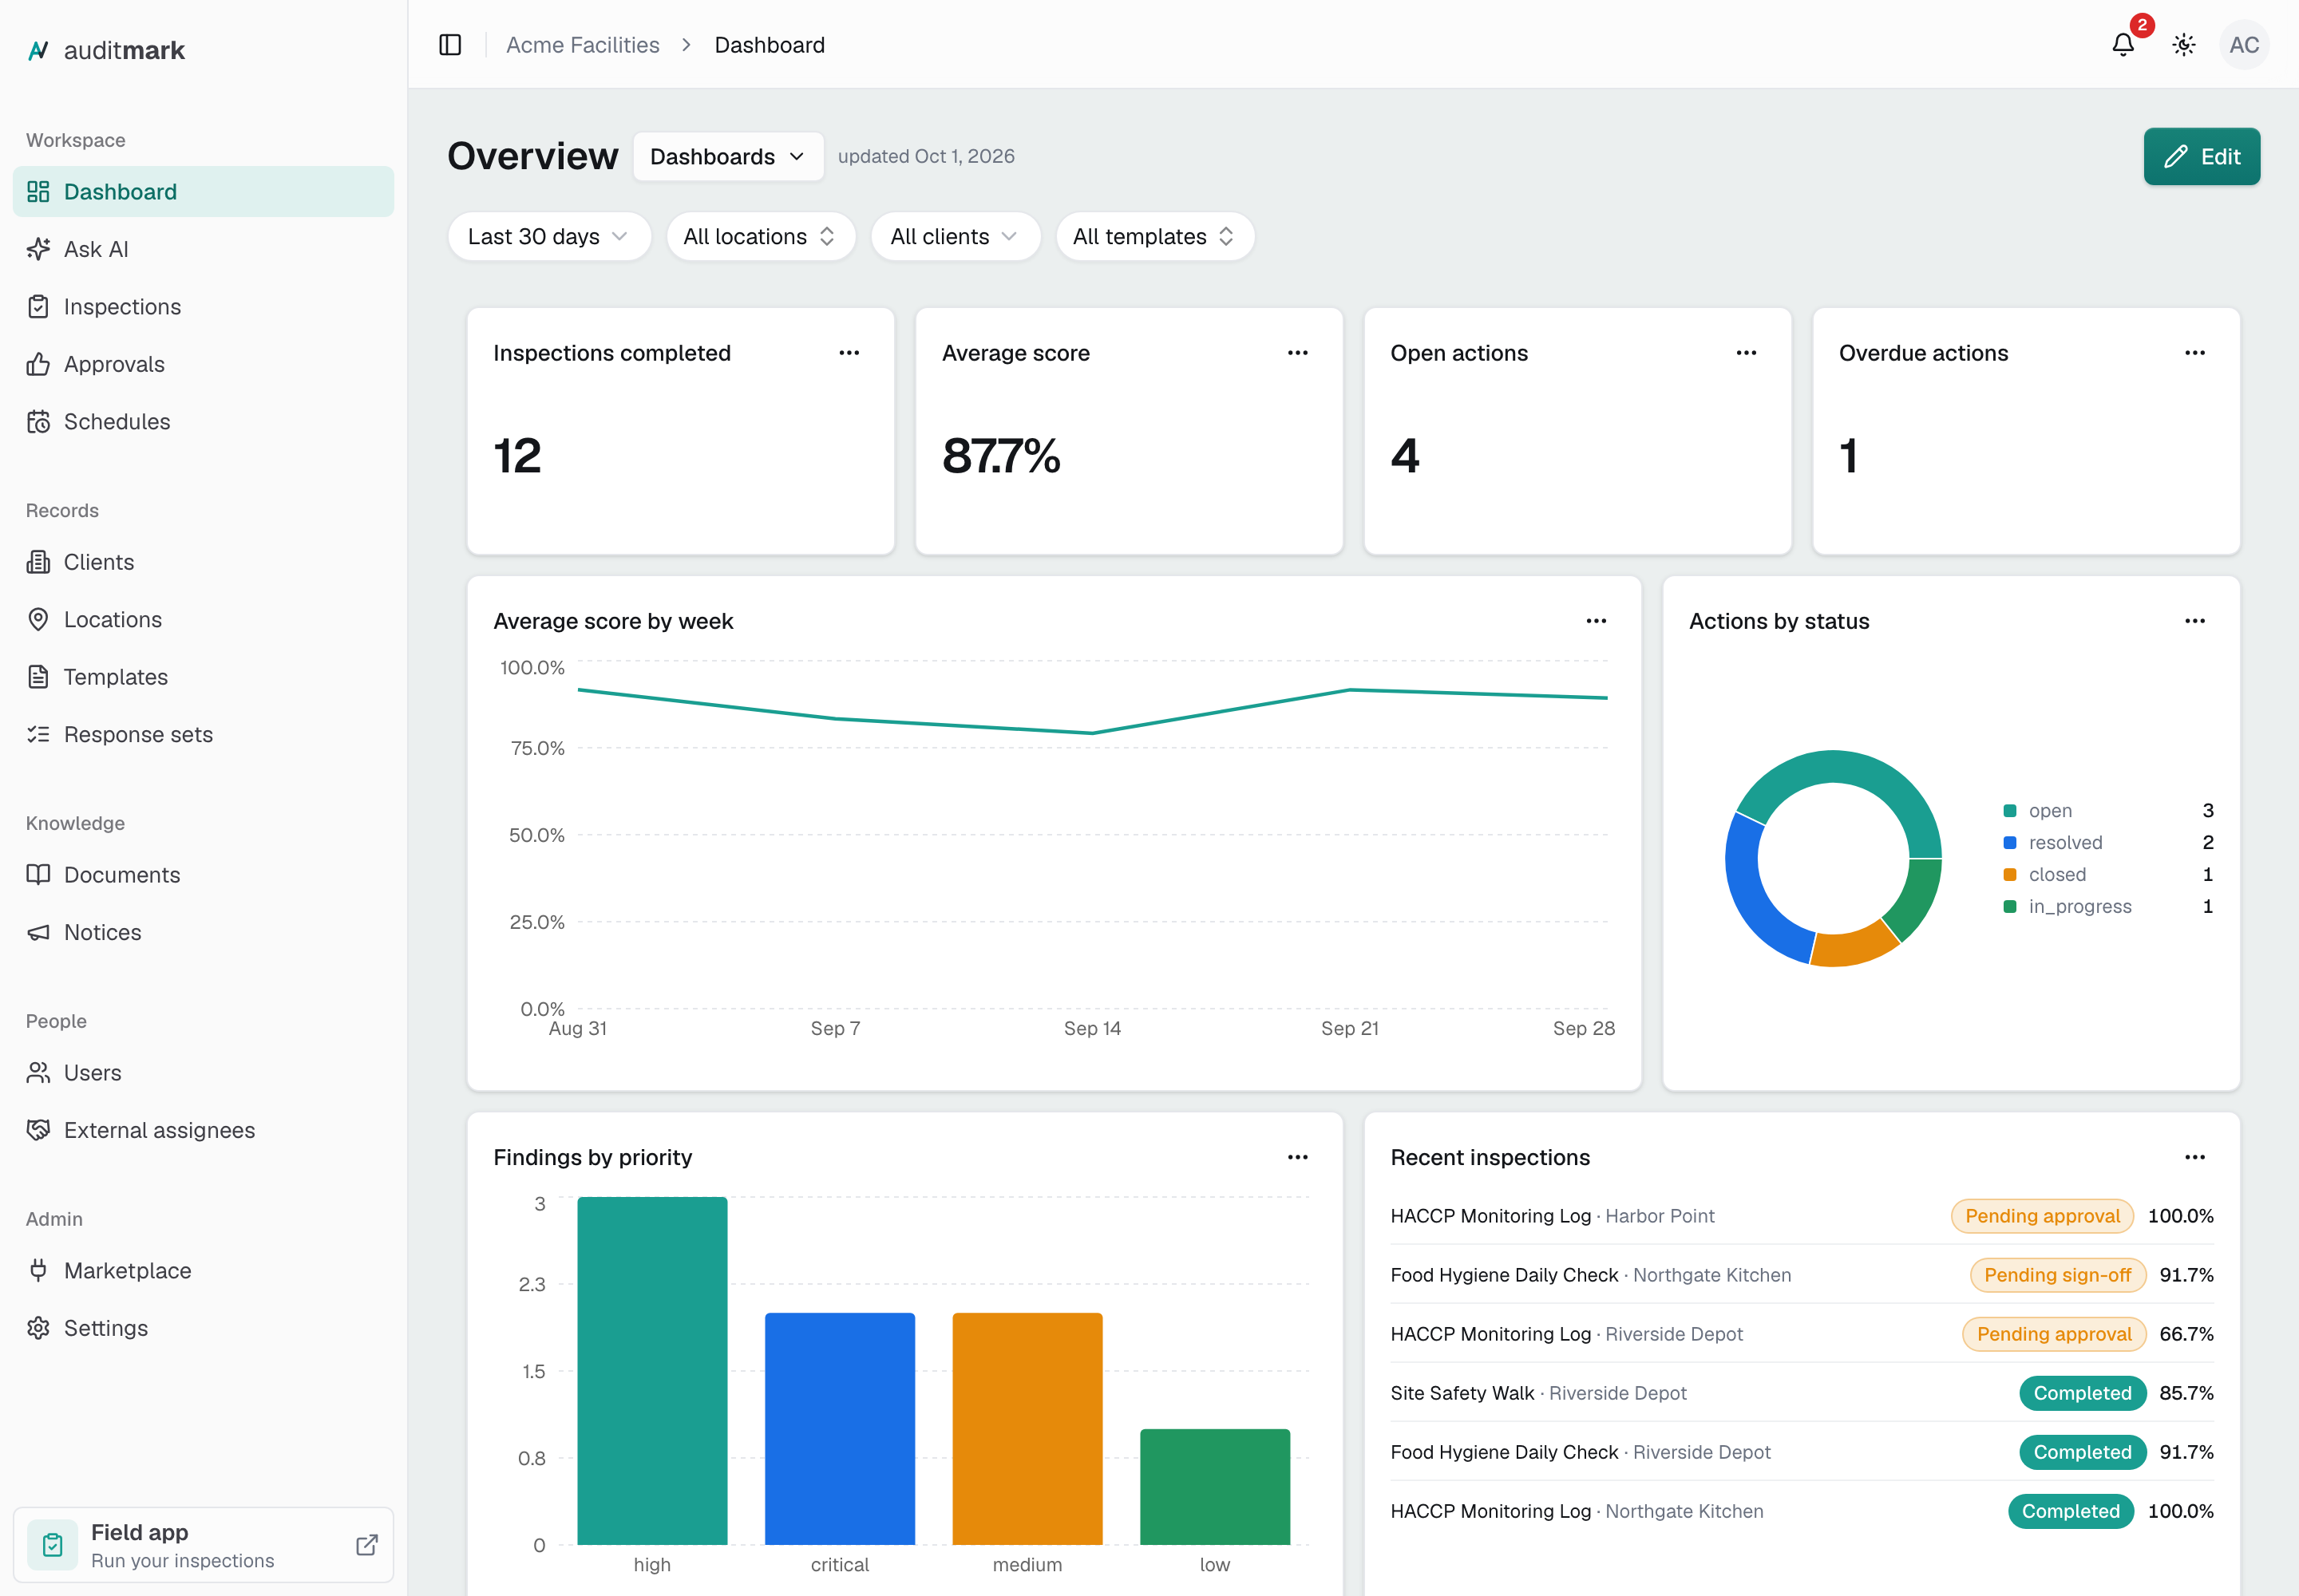The width and height of the screenshot is (2299, 1596).
Task: Open Findings by priority options menu
Action: [x=1297, y=1157]
